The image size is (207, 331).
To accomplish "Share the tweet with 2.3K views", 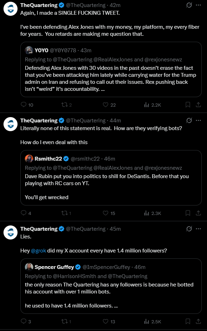I will [198, 213].
